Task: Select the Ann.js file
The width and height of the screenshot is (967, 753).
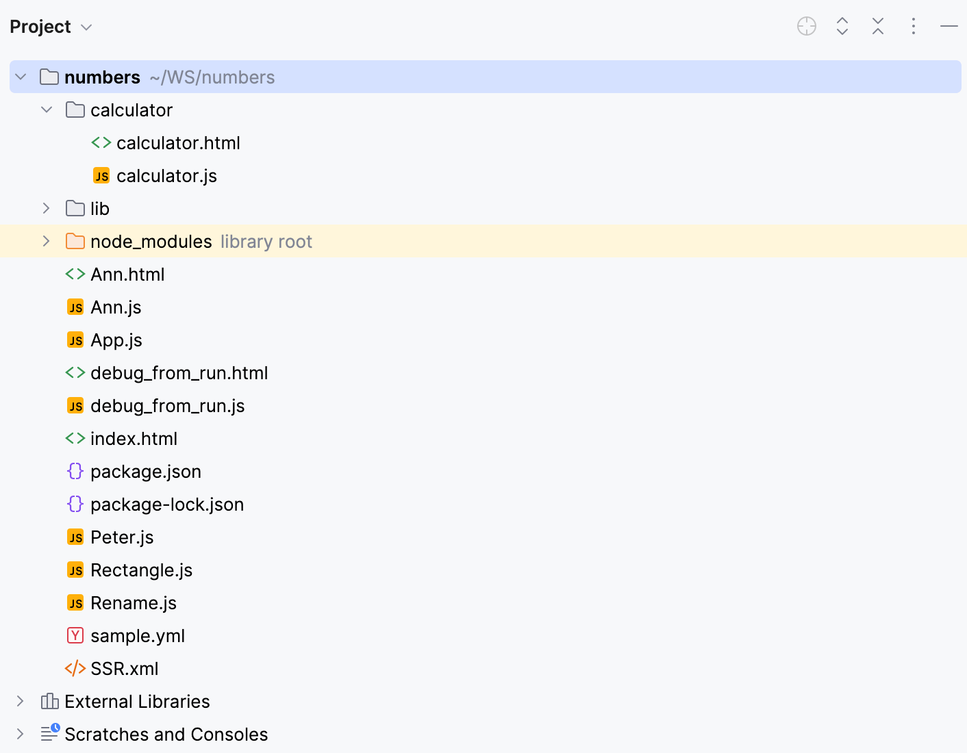Action: pos(116,307)
